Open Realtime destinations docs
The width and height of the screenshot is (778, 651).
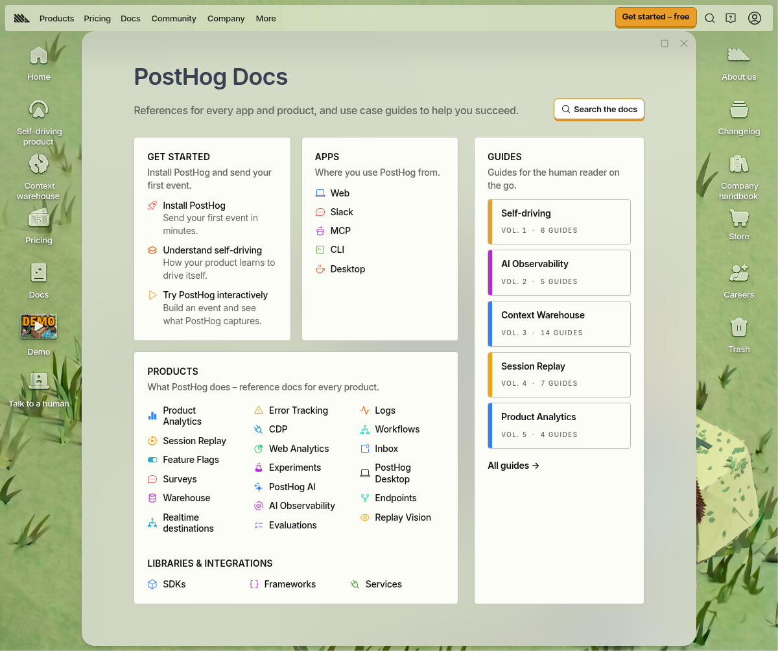pos(181,523)
